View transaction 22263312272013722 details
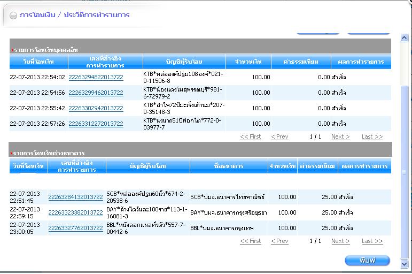The height and width of the screenshot is (274, 412). (x=96, y=124)
